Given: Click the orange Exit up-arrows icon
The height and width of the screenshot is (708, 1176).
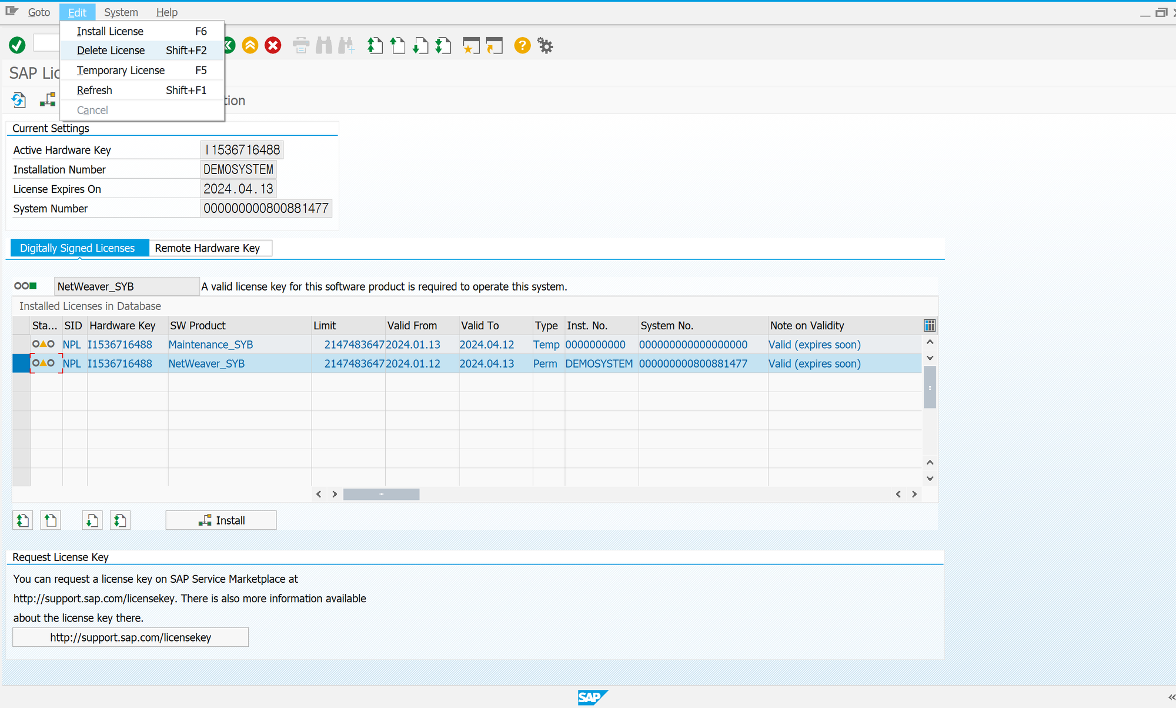Looking at the screenshot, I should [250, 45].
